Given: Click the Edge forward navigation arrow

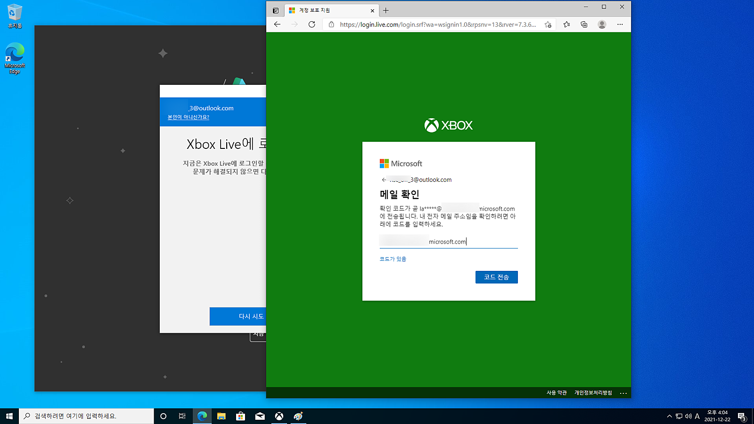Looking at the screenshot, I should tap(295, 24).
